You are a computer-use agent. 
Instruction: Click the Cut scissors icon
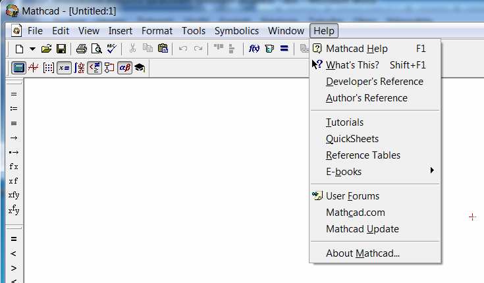(x=132, y=48)
